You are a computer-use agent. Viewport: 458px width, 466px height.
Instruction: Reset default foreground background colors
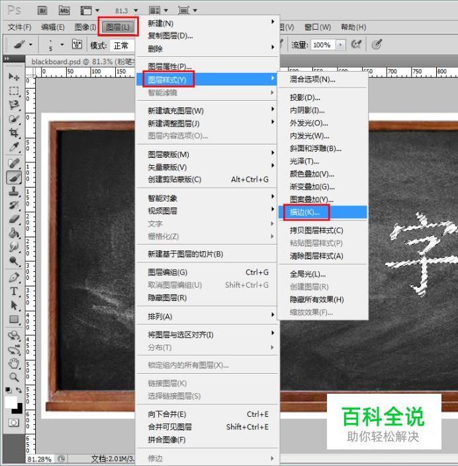click(9, 390)
